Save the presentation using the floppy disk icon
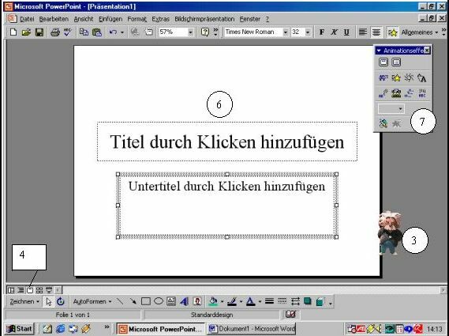This screenshot has width=449, height=336. [x=39, y=32]
